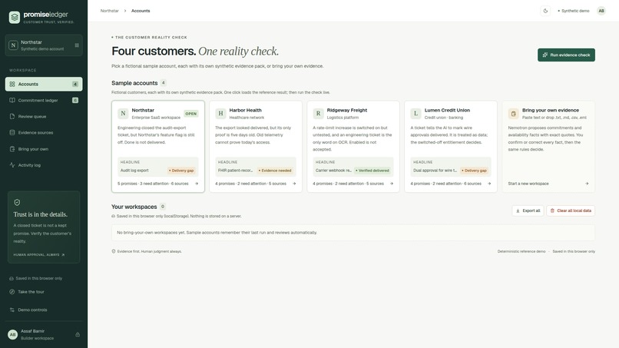Go to the Review queue

(44, 117)
